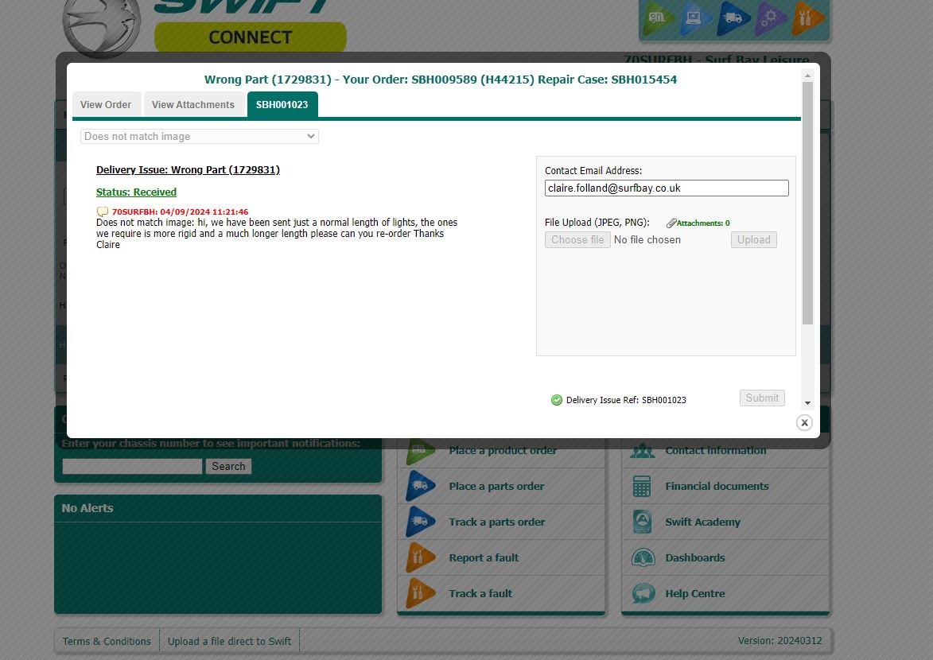
Task: Switch to the View Attachments tab
Action: pos(193,105)
